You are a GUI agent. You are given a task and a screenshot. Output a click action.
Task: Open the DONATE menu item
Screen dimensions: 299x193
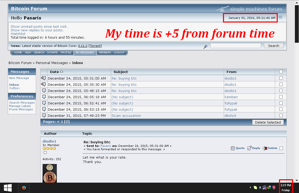pyautogui.click(x=52, y=53)
